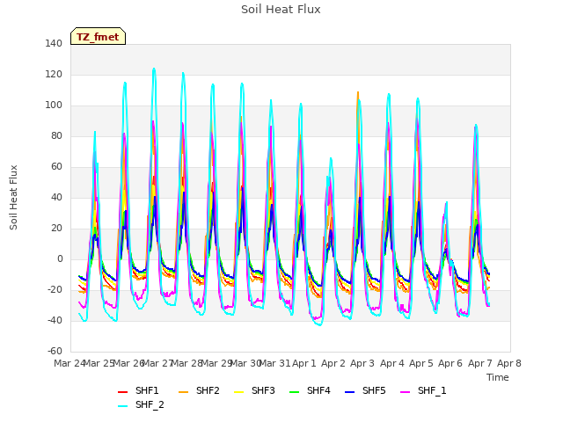Click the Time axis label
This screenshot has height=422, width=563.
(x=498, y=377)
